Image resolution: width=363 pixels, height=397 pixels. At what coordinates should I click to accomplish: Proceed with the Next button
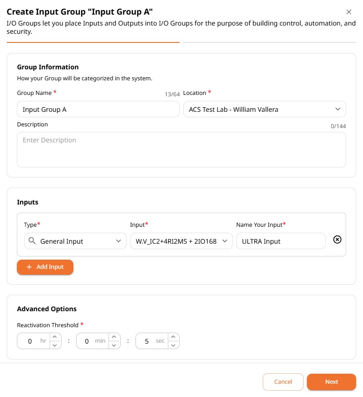tap(332, 382)
